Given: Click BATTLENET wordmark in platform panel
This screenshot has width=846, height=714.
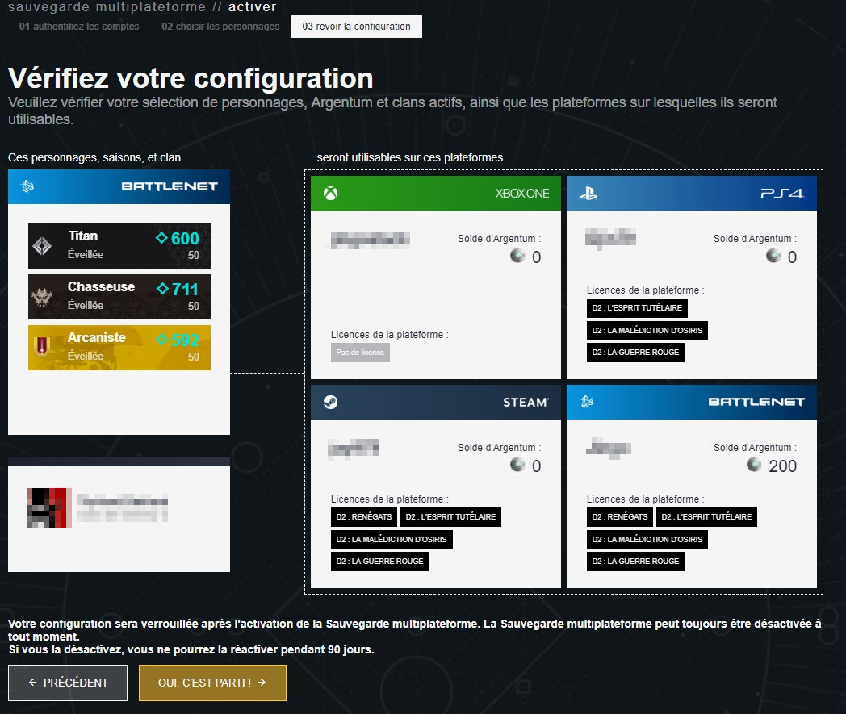Looking at the screenshot, I should coord(756,402).
